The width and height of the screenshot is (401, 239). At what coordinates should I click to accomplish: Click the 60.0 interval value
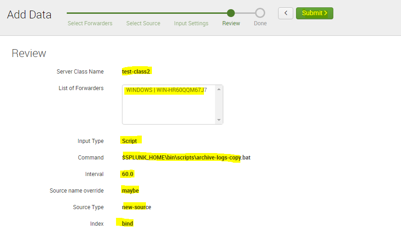click(128, 174)
